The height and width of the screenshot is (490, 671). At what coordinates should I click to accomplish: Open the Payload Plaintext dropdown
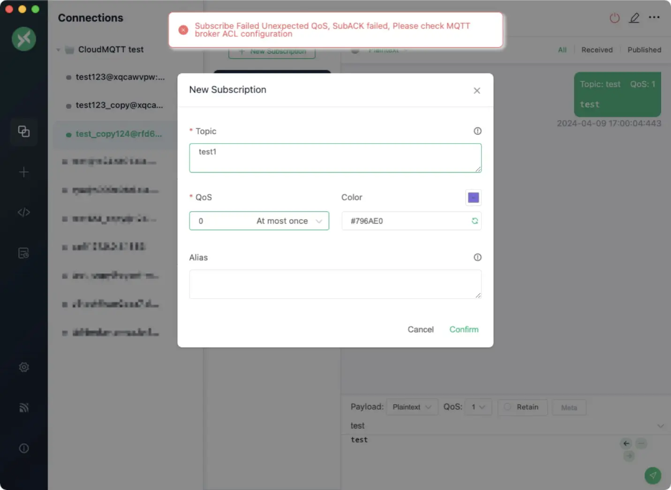(412, 407)
